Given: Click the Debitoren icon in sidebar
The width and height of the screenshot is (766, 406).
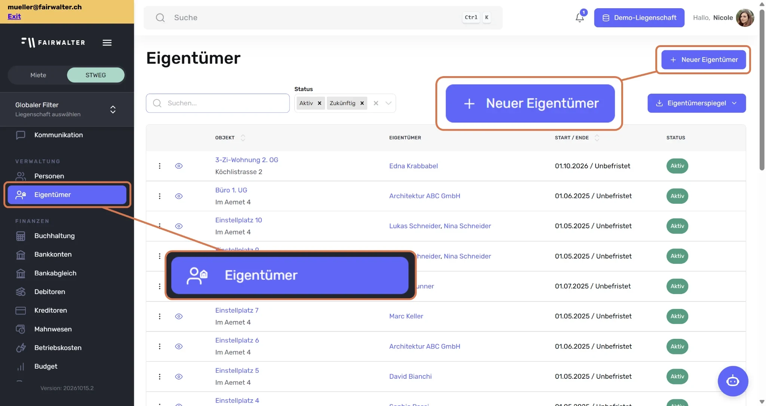Looking at the screenshot, I should (x=21, y=292).
